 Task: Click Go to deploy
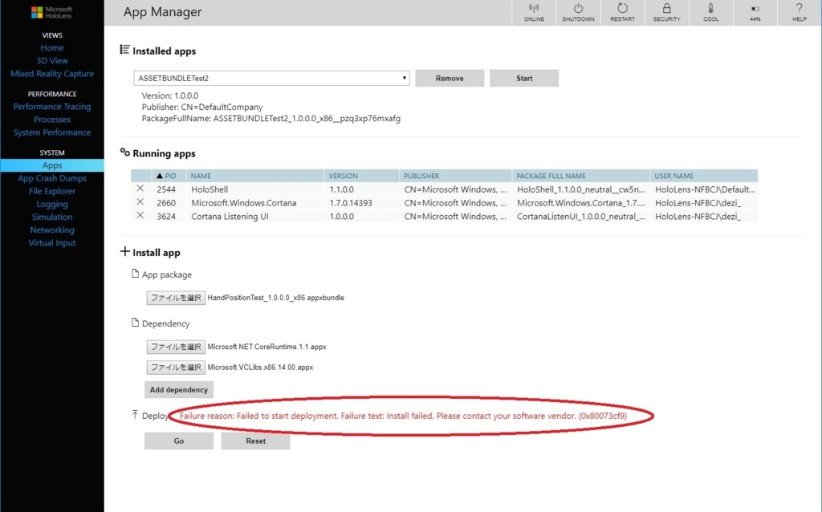179,441
